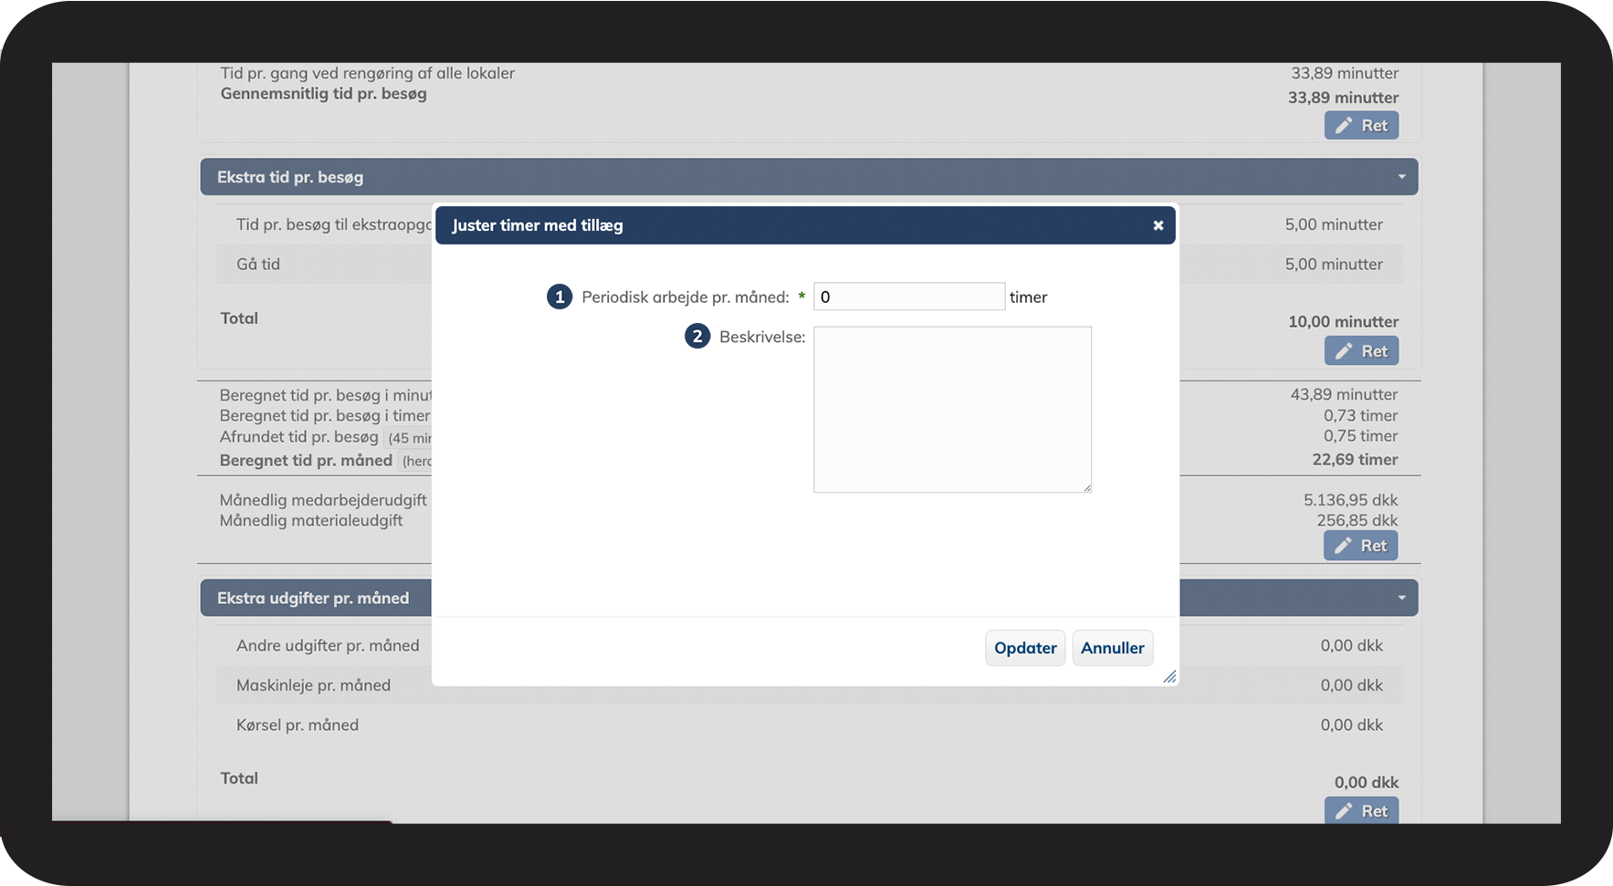Click the Beskrivelse textarea resize grip

(1086, 487)
